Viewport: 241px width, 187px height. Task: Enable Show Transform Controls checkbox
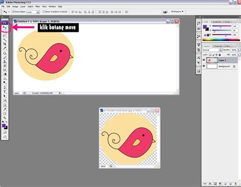(44, 12)
